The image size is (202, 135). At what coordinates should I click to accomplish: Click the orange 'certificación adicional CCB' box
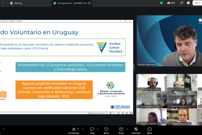click(x=54, y=90)
